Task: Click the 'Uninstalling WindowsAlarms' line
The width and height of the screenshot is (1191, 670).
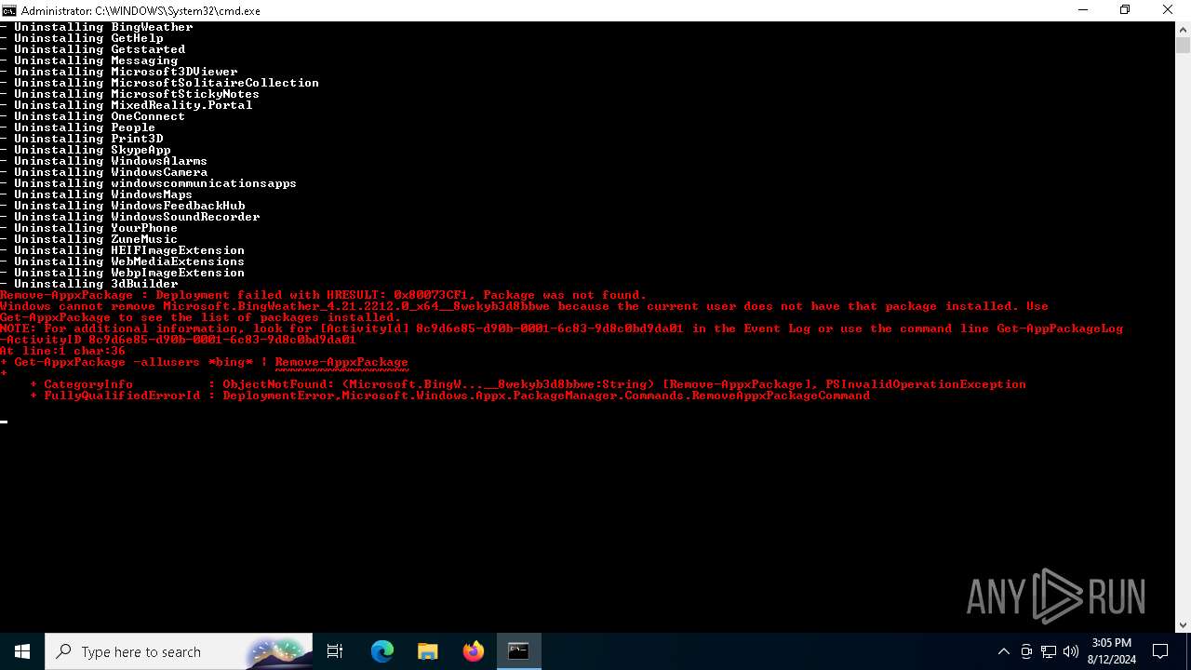Action: coord(104,161)
